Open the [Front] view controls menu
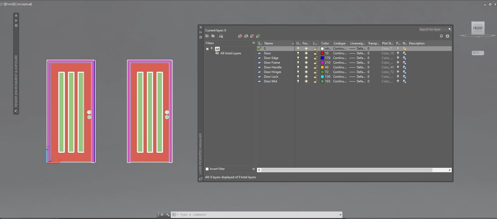The image size is (497, 219). (x=10, y=4)
